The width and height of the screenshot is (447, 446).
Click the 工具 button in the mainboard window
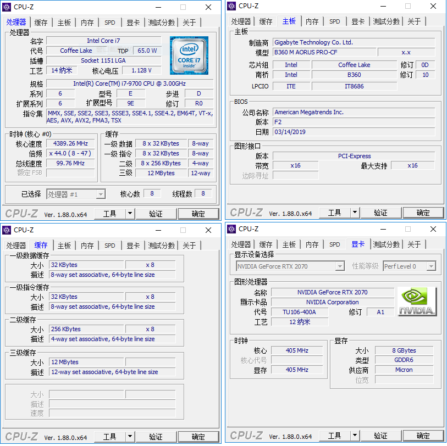pos(335,212)
